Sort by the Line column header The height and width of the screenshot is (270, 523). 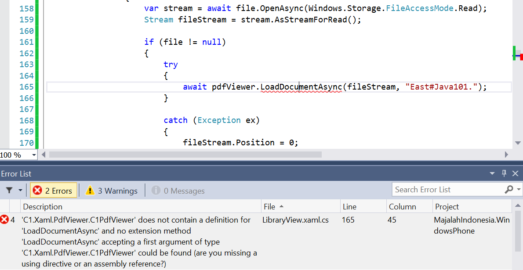click(x=363, y=207)
